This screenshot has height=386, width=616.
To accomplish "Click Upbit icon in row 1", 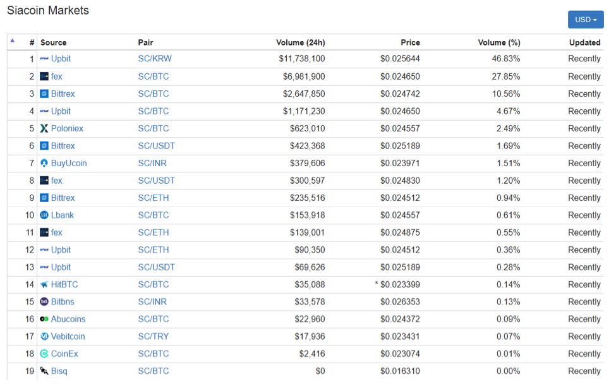I will coord(44,59).
